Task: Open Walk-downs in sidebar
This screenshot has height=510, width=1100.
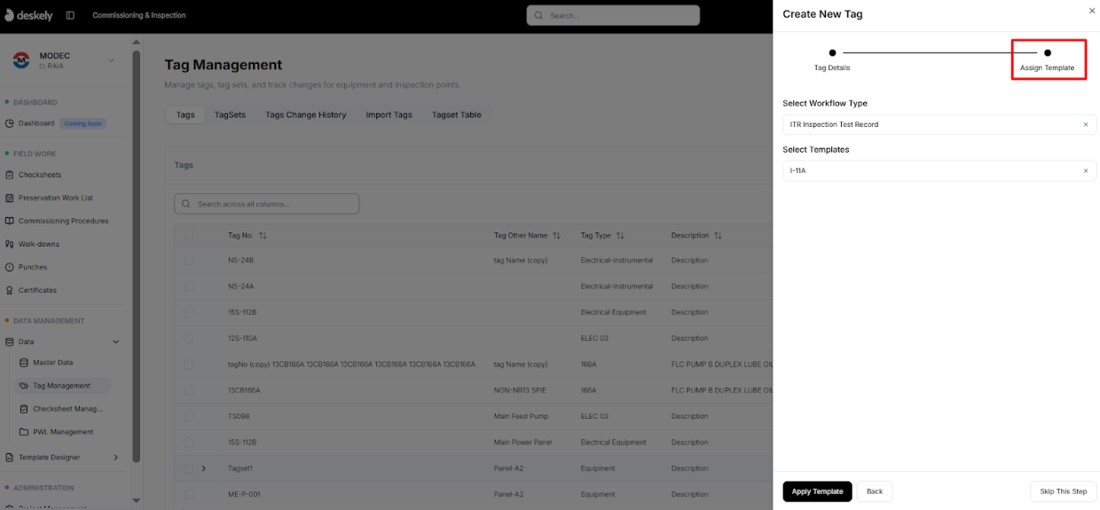Action: (x=39, y=244)
